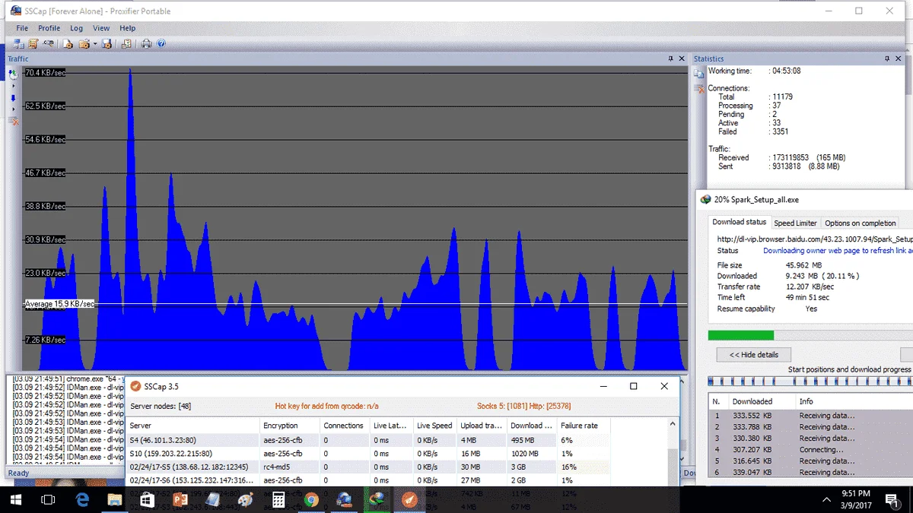Open Proxy Servers settings in Proxifier toolbar
This screenshot has height=513, width=913.
tap(18, 43)
